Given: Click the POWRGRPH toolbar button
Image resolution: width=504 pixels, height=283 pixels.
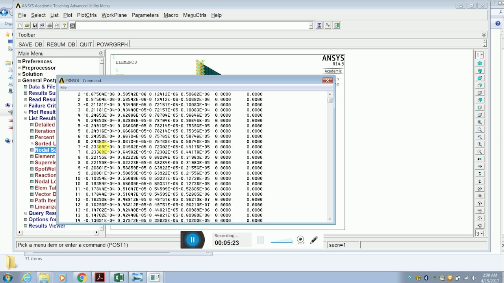Looking at the screenshot, I should [112, 44].
